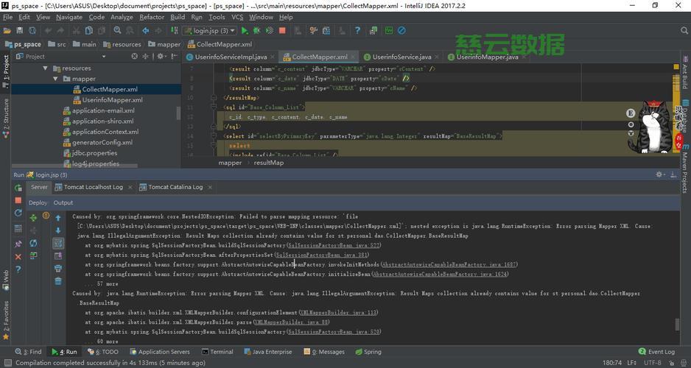The height and width of the screenshot is (368, 691).
Task: Open the Refactor menu
Action: pyautogui.click(x=152, y=17)
